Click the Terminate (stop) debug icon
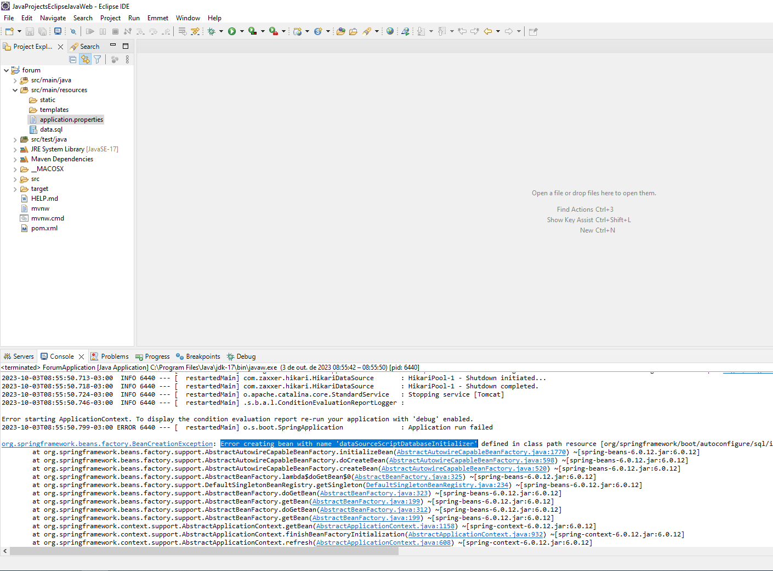The image size is (773, 571). [x=115, y=31]
